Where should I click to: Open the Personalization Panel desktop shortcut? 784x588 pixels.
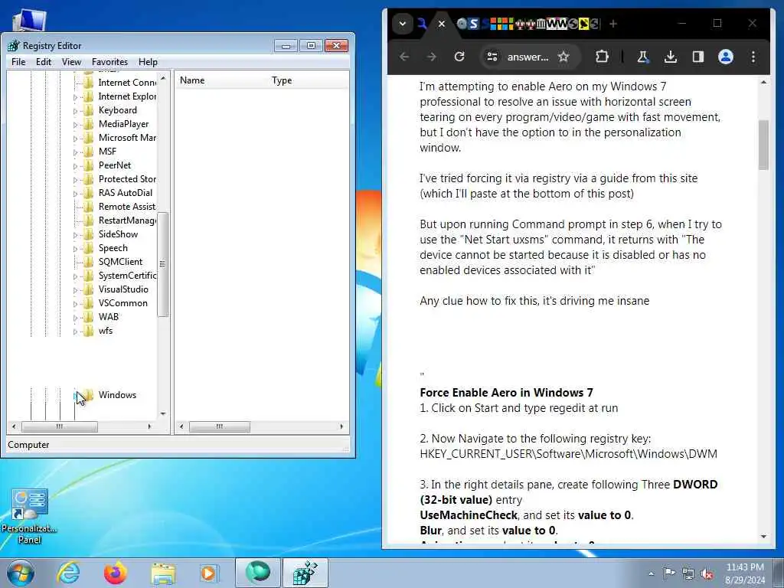coord(29,517)
